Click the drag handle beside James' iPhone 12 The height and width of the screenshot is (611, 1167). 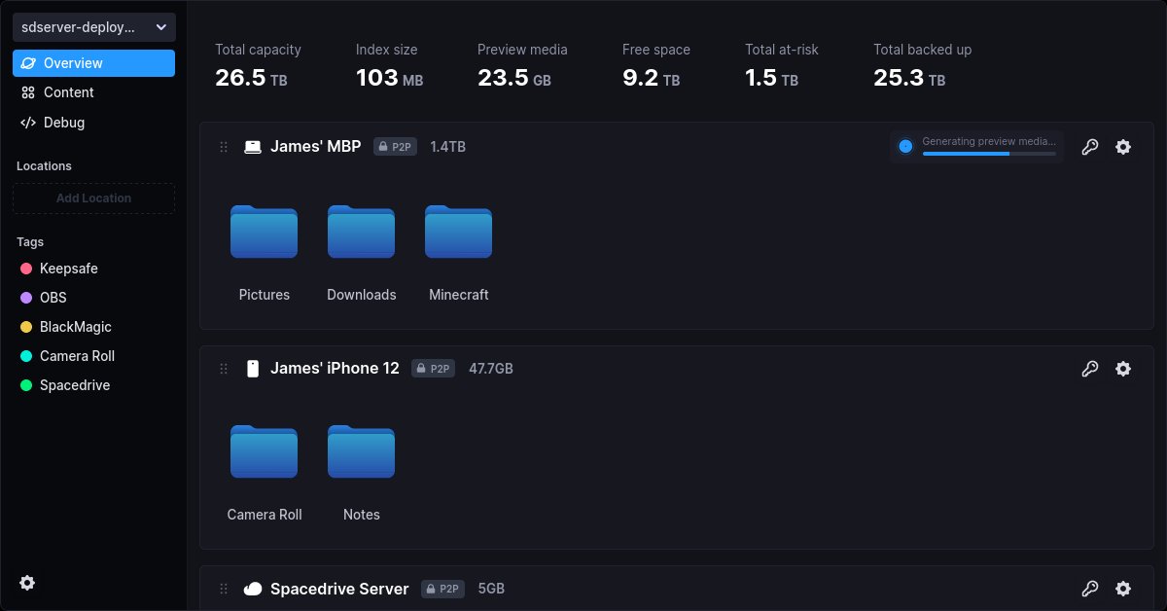click(224, 369)
